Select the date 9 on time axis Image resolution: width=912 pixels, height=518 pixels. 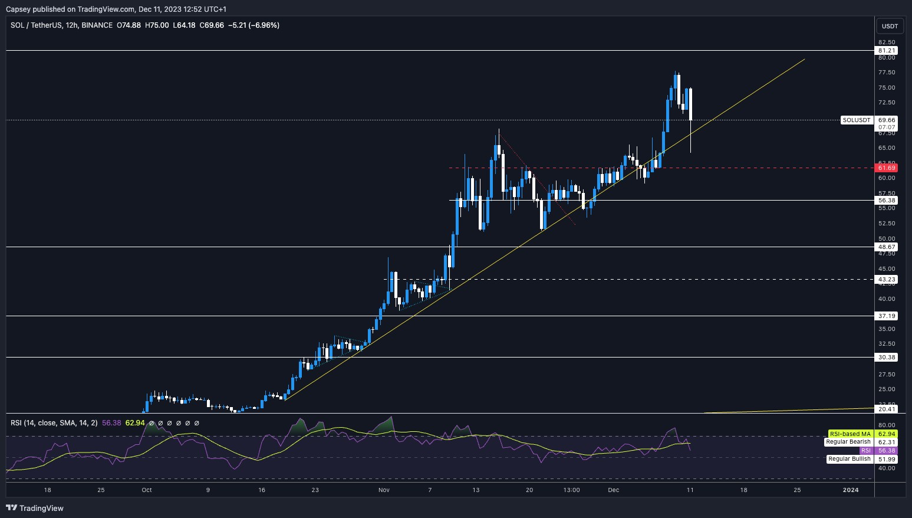click(x=208, y=490)
